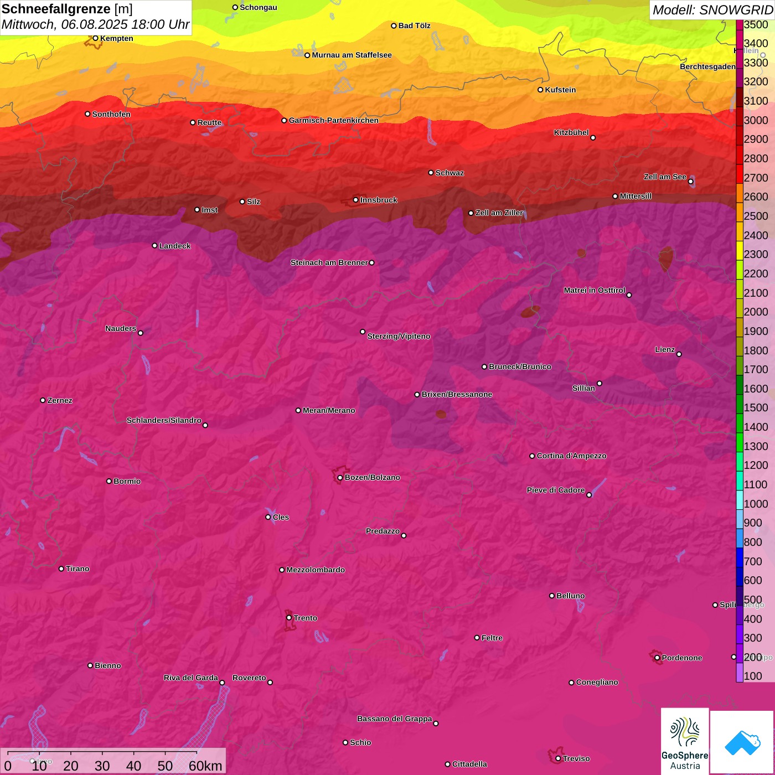Click the Schwaz city marker dot
This screenshot has height=775, width=775.
click(x=431, y=173)
